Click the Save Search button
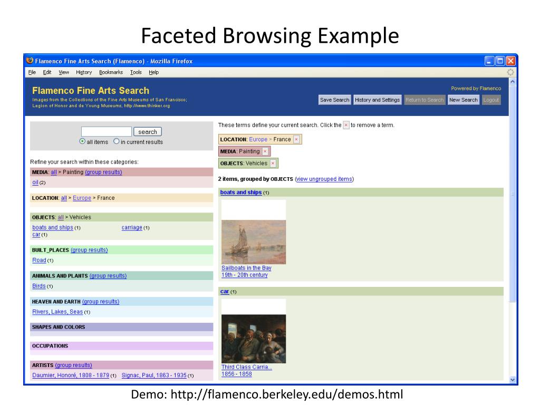This screenshot has height=405, width=540. pos(334,100)
